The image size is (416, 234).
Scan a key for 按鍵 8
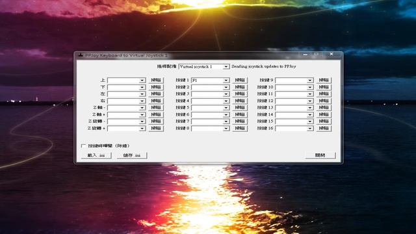(240, 128)
